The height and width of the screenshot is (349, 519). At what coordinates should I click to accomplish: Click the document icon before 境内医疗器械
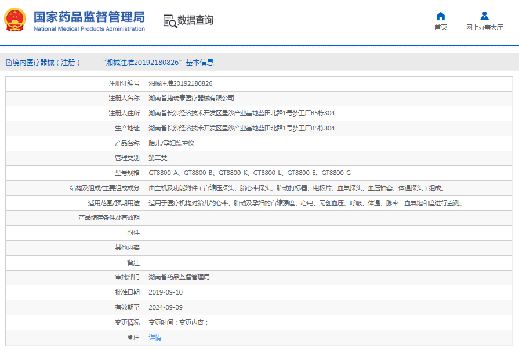pyautogui.click(x=9, y=63)
